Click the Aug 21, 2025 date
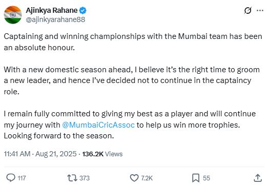 pyautogui.click(x=56, y=154)
